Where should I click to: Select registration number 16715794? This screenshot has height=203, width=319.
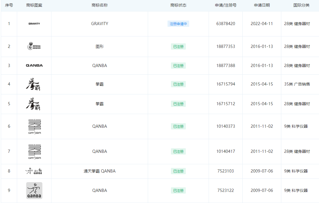click(x=226, y=84)
